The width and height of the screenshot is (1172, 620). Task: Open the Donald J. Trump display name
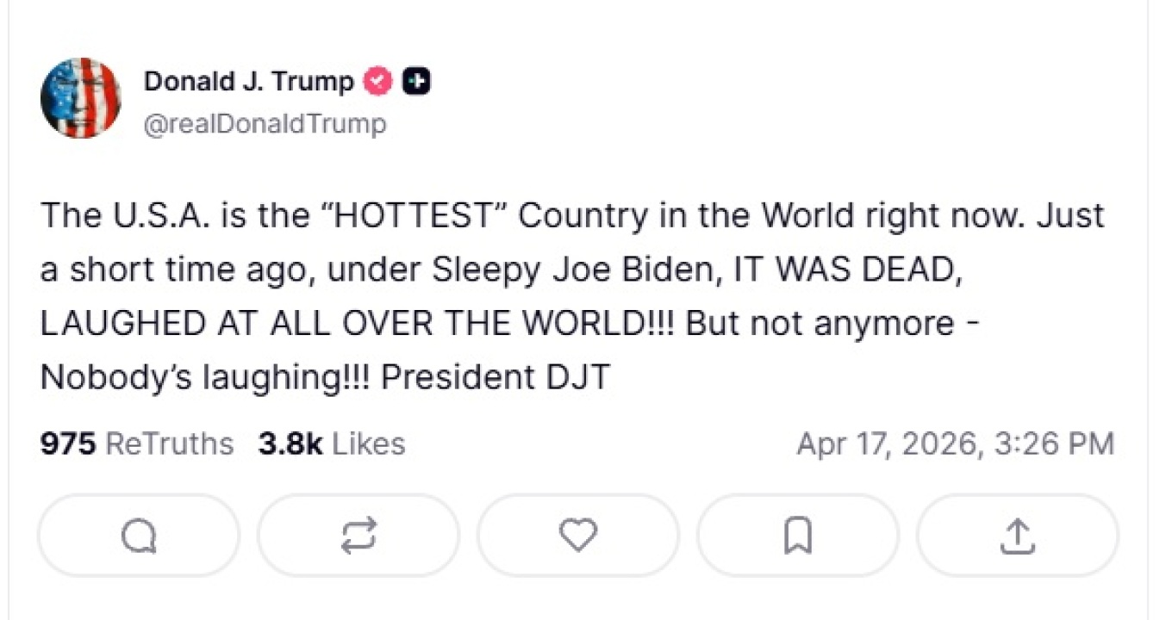pyautogui.click(x=248, y=82)
